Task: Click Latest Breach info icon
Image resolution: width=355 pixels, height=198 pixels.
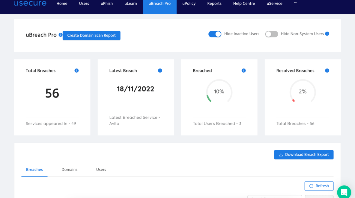Action: (x=160, y=71)
